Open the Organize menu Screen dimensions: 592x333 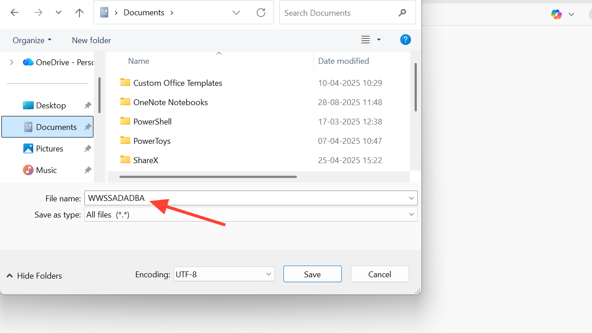[31, 40]
